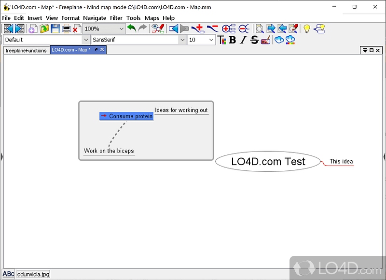The image size is (386, 280).
Task: Open the Tools menu
Action: [x=134, y=18]
